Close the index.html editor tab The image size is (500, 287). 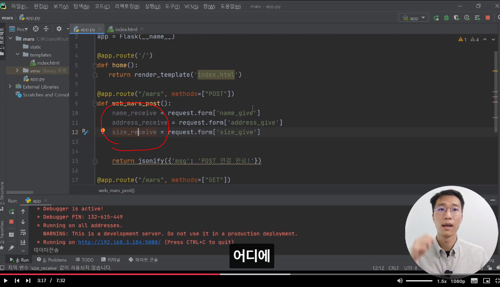pos(142,29)
